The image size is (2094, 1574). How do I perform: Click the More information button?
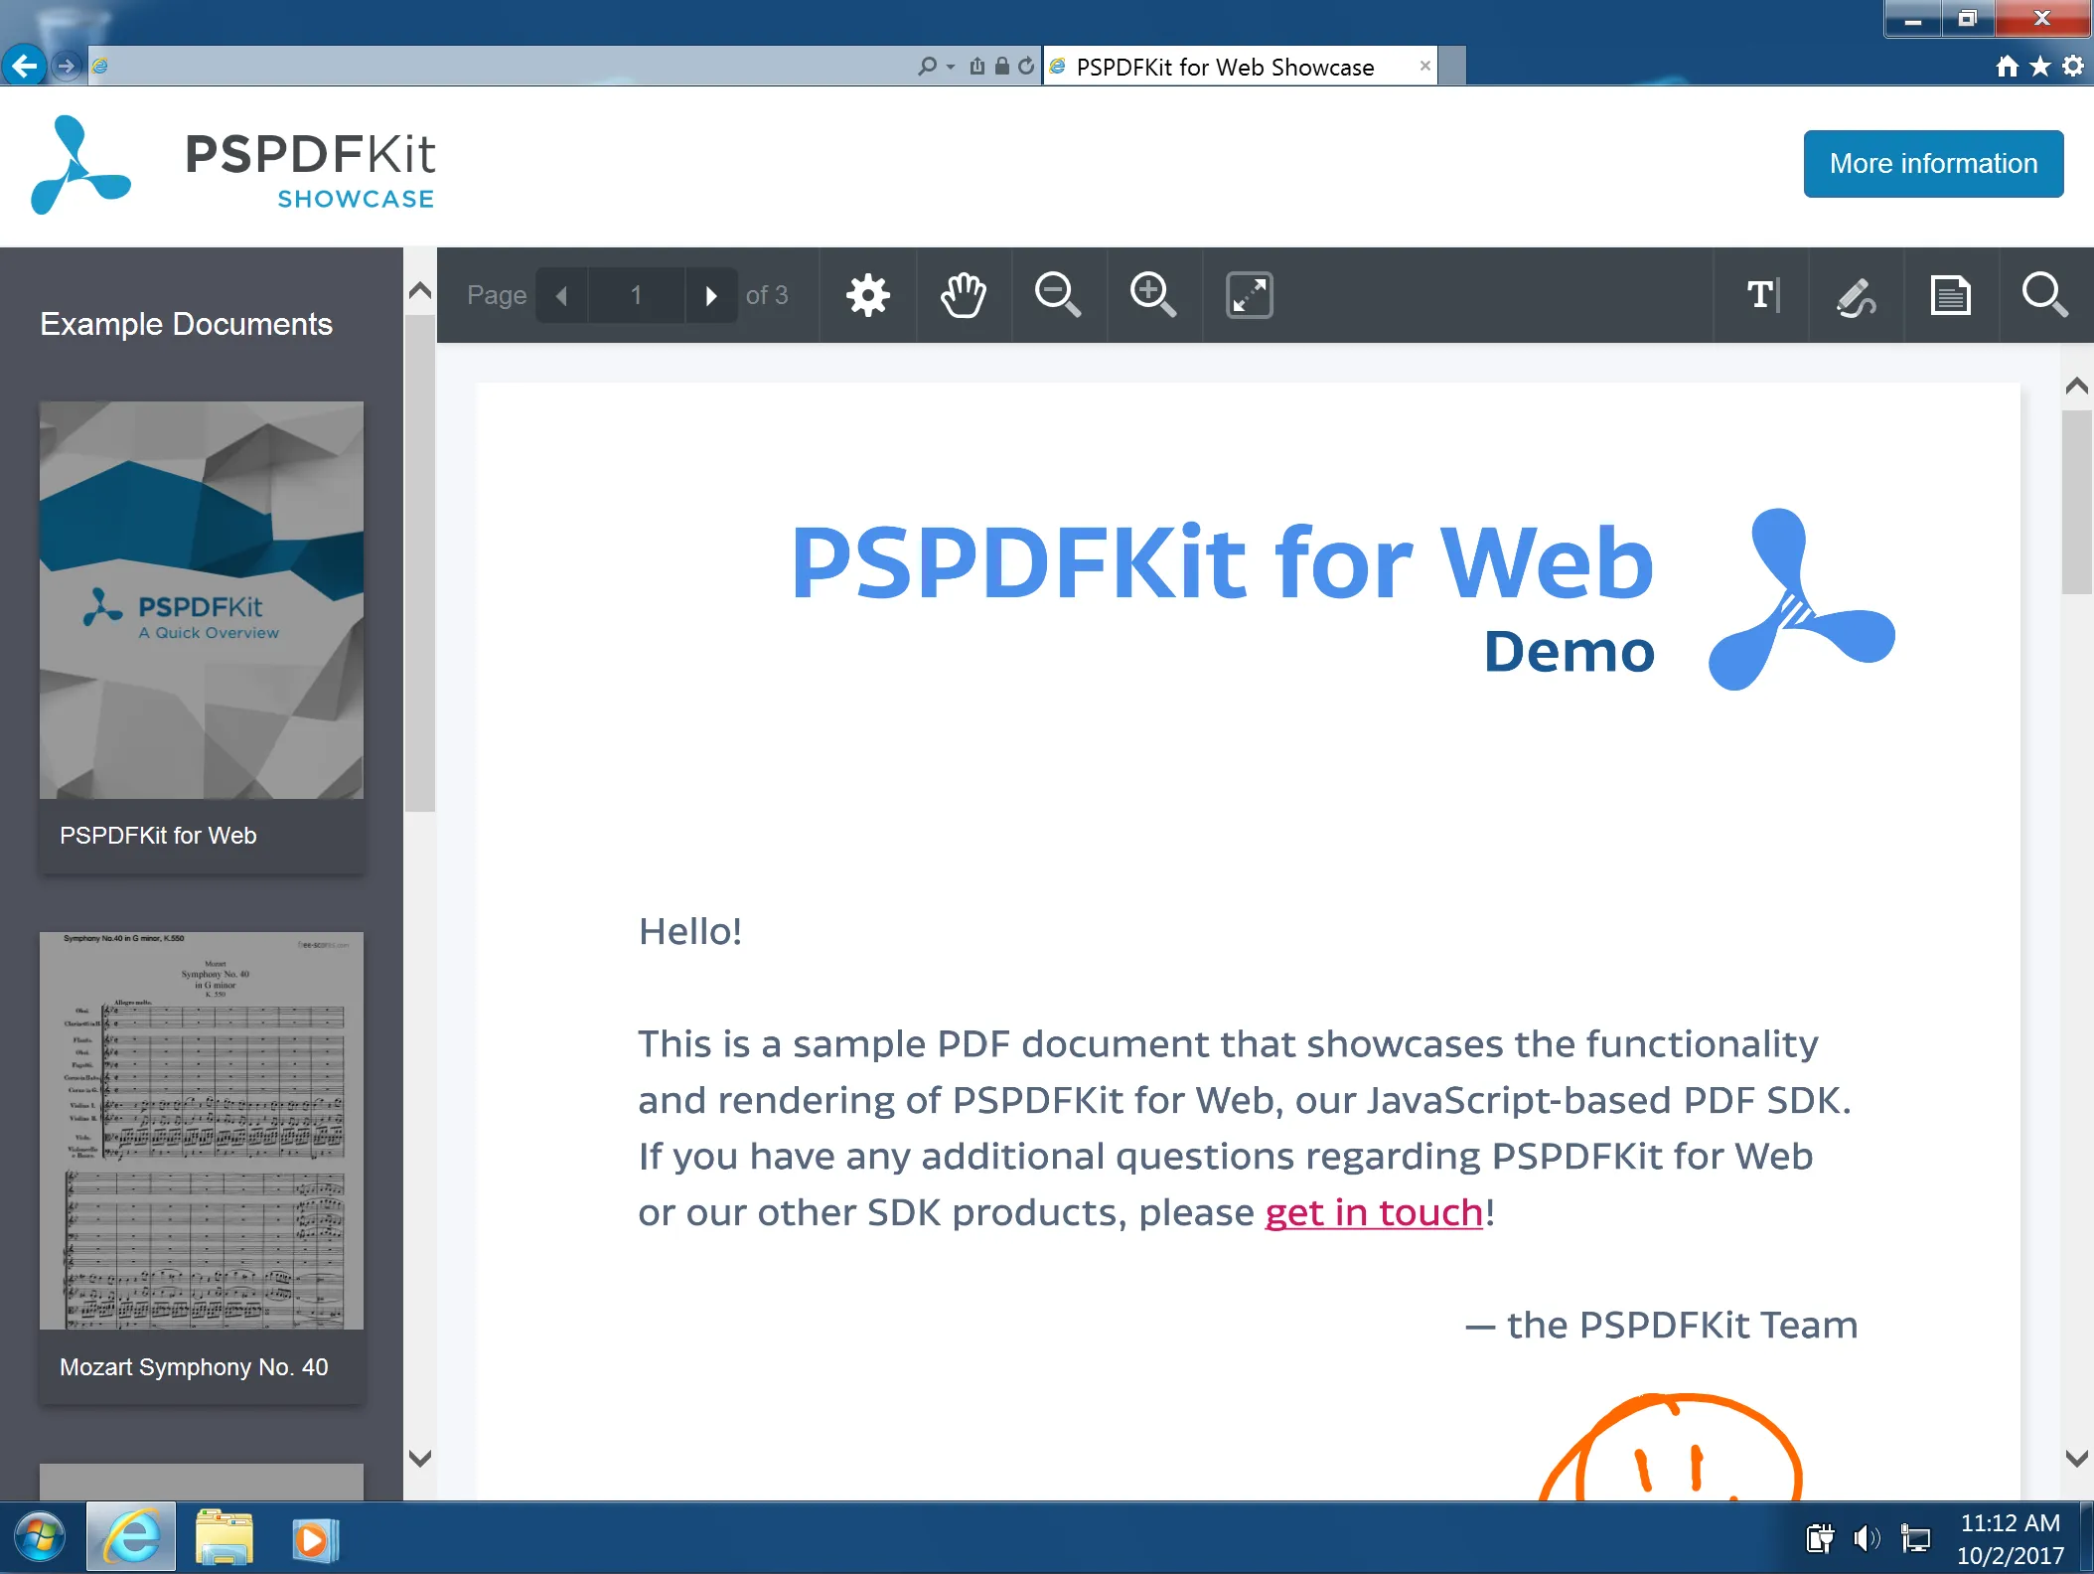[x=1932, y=163]
